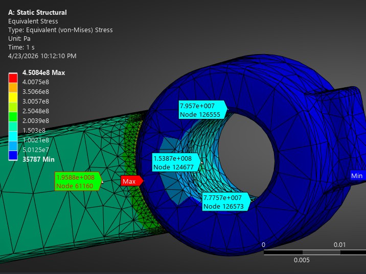Click the yellow legend color band
Viewport: 366px width, 274px height.
(x=13, y=97)
